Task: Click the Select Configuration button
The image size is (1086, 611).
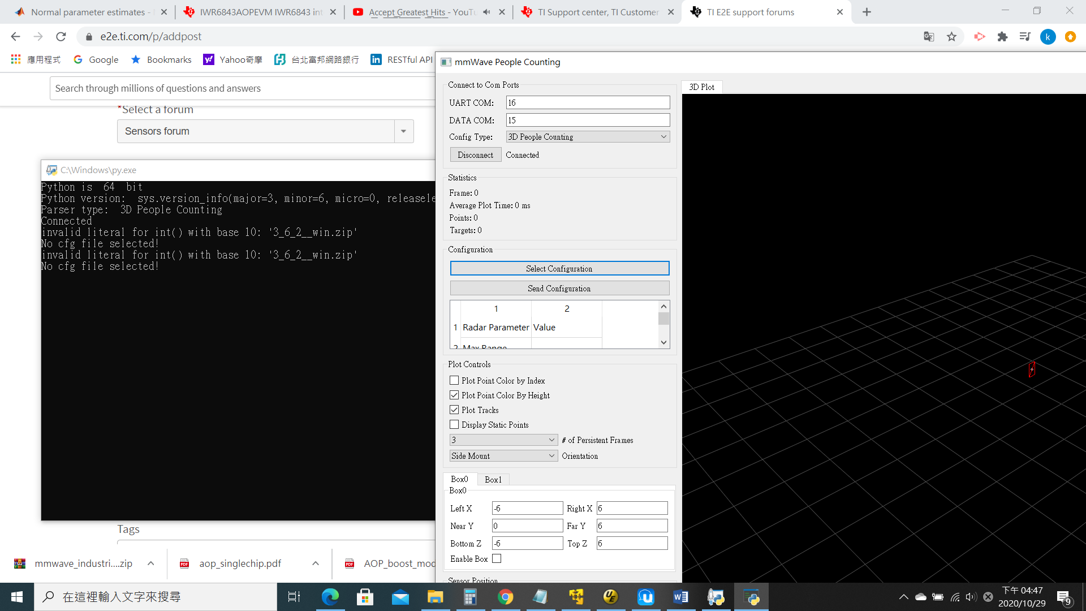Action: (559, 269)
